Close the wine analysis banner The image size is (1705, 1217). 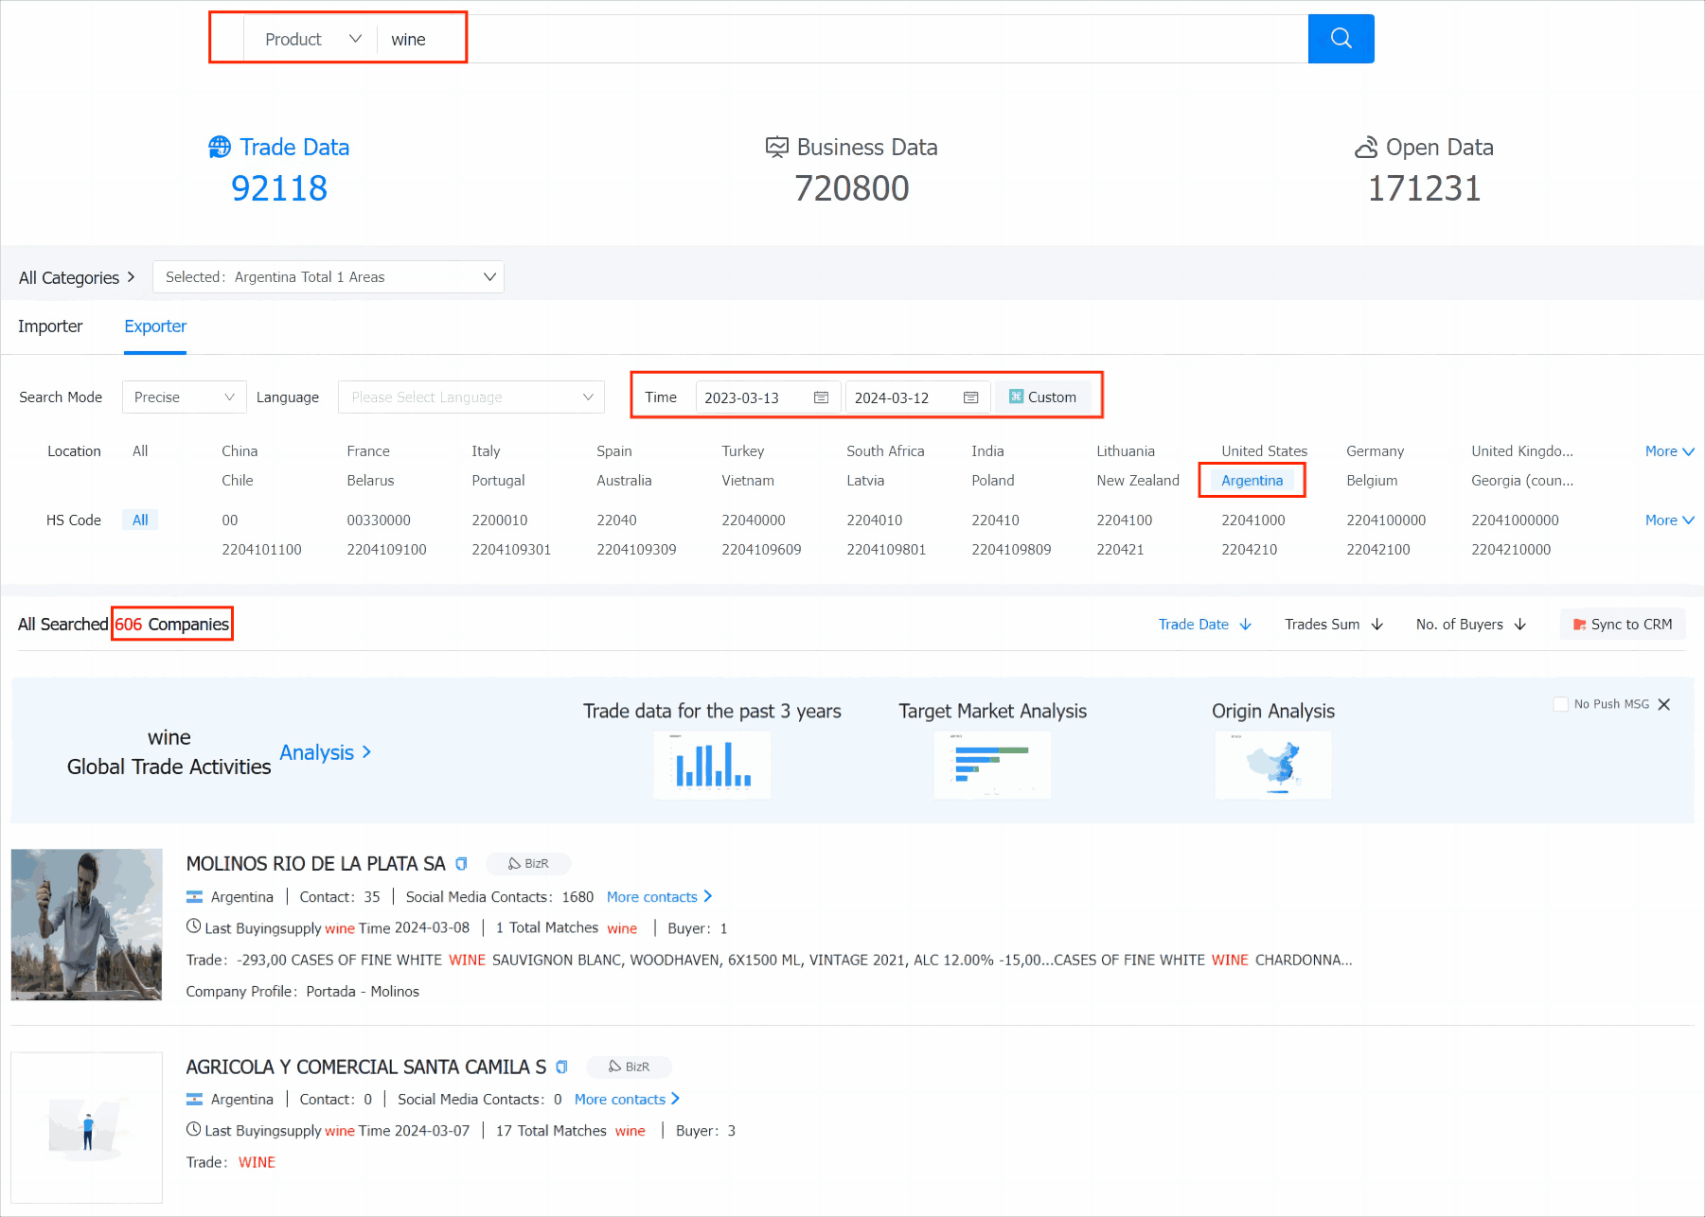coord(1664,704)
